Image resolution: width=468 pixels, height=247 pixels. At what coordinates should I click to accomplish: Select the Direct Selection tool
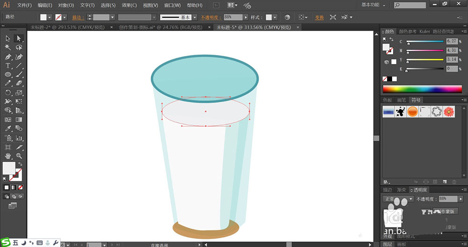point(19,38)
